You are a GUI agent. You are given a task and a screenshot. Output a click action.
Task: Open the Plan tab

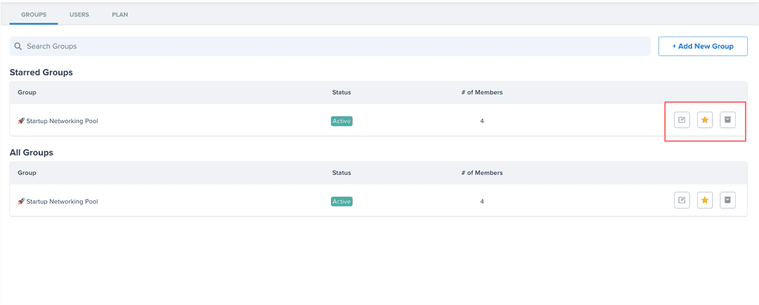click(x=120, y=14)
